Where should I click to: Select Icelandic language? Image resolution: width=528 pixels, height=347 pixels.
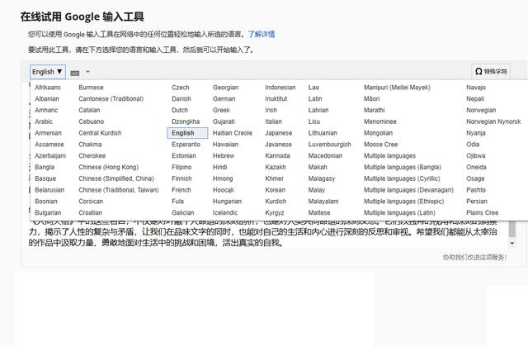[225, 213]
